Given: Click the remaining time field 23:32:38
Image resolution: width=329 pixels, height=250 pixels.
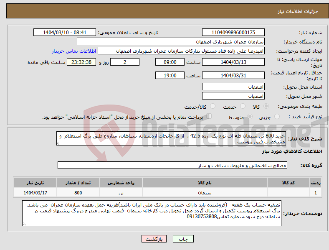Looking at the screenshot, I should pos(81,62).
